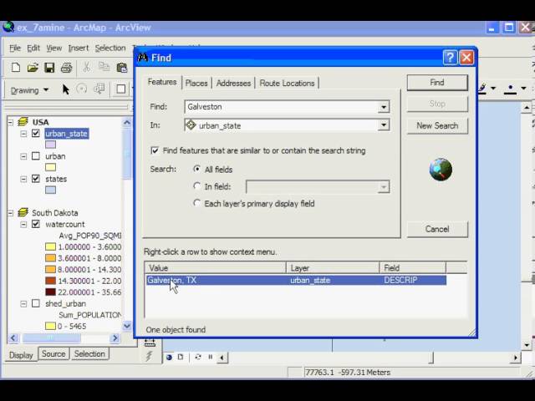The image size is (535, 401).
Task: Click the urban layer yellow symbol swatch
Action: [x=50, y=167]
